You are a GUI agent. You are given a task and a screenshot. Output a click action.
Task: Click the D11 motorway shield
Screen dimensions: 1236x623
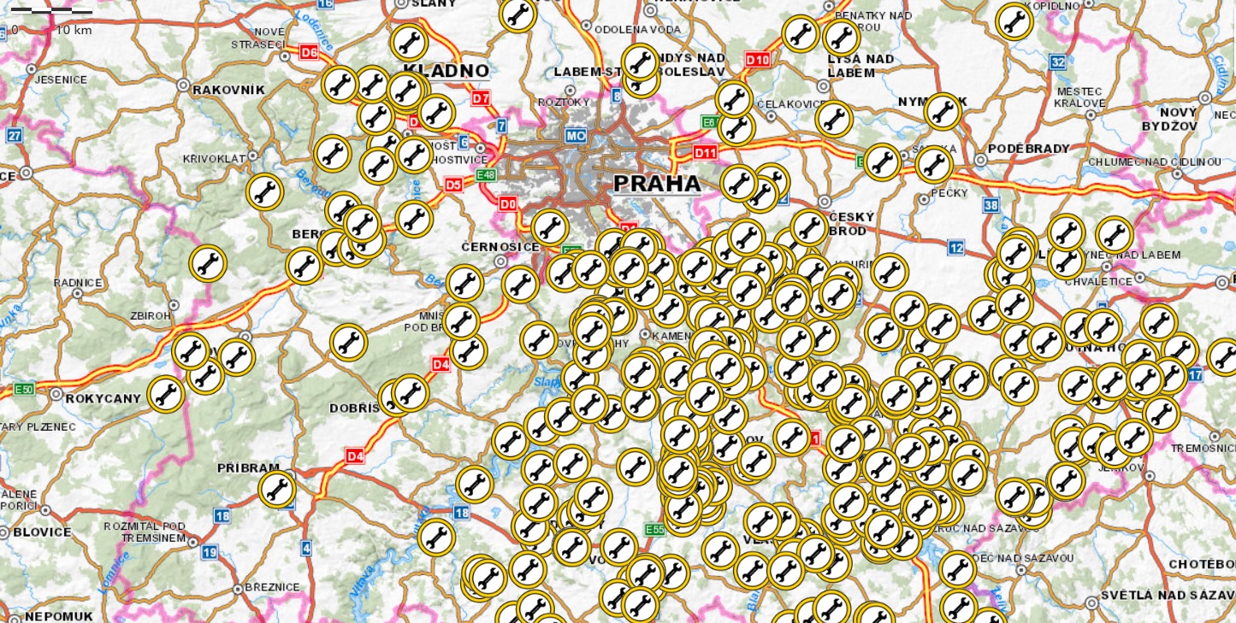[705, 153]
